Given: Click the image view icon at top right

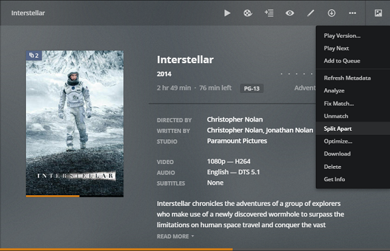Looking at the screenshot, I should [378, 13].
